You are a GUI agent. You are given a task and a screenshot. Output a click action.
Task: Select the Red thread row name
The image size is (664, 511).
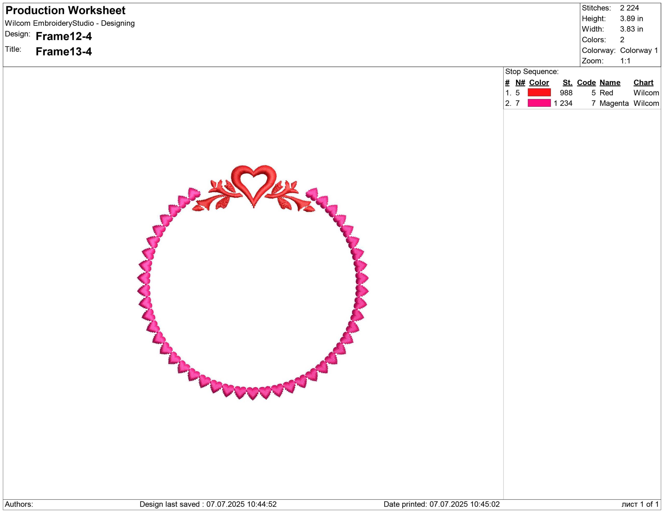pos(606,93)
